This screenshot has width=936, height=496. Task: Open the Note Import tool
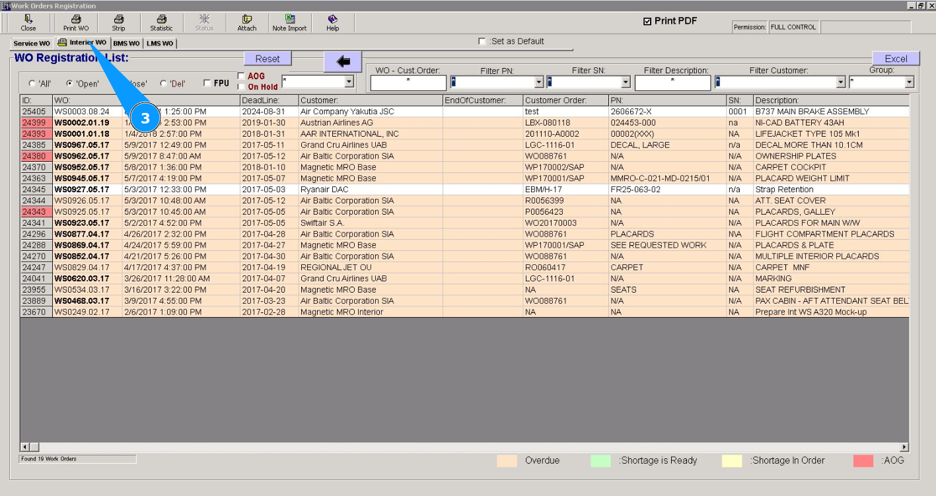289,20
